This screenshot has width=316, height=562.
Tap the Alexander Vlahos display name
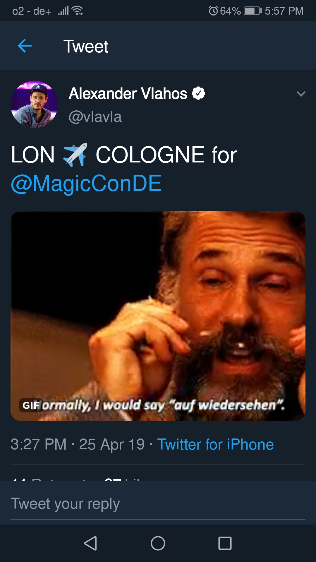click(128, 94)
